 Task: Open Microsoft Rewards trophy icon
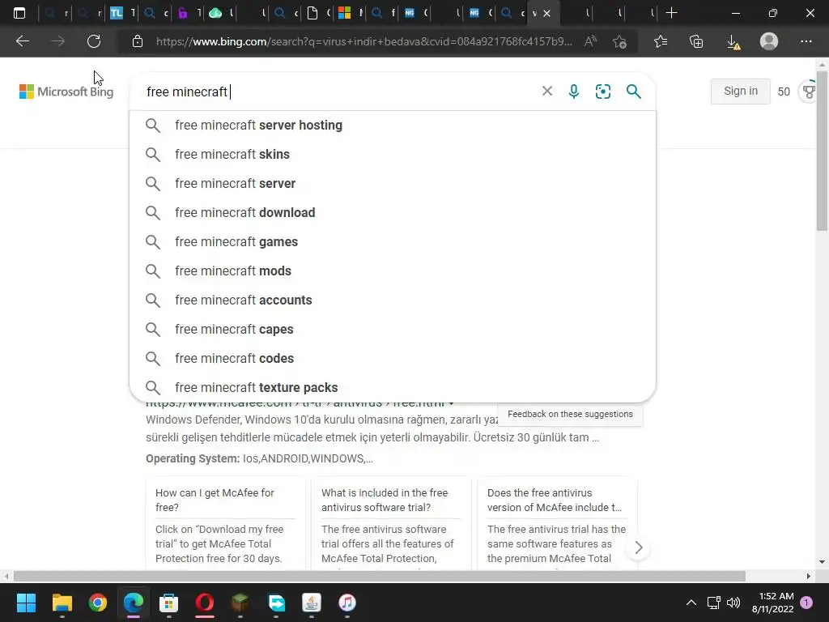810,92
